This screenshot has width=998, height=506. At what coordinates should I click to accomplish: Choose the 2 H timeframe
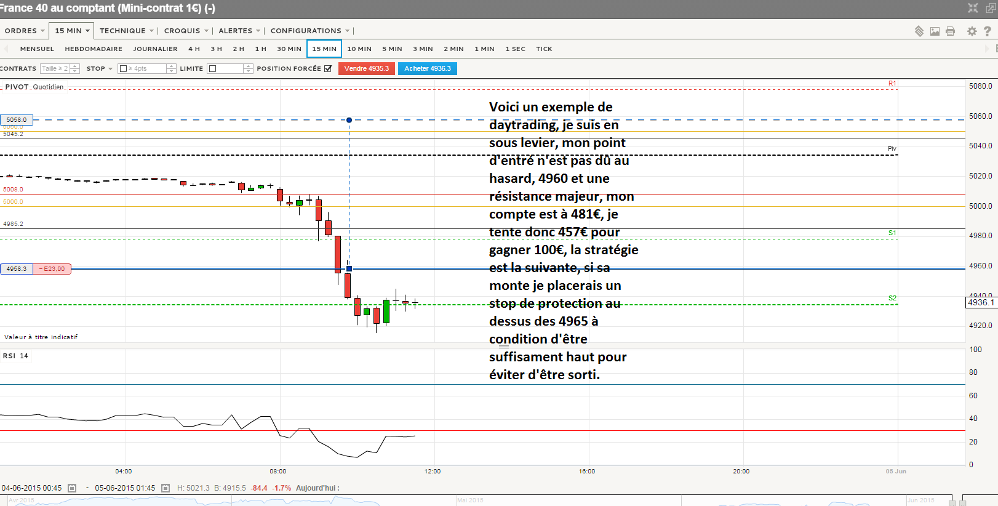point(238,49)
